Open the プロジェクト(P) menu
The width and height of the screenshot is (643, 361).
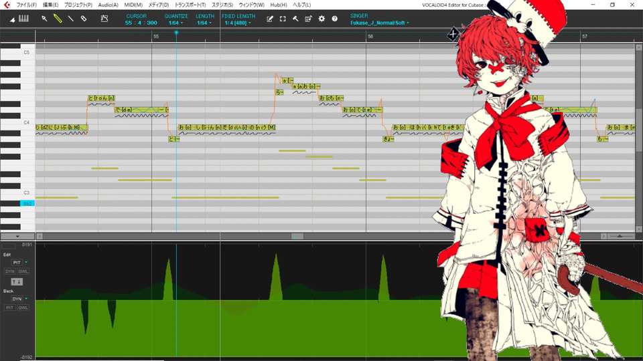click(x=78, y=5)
